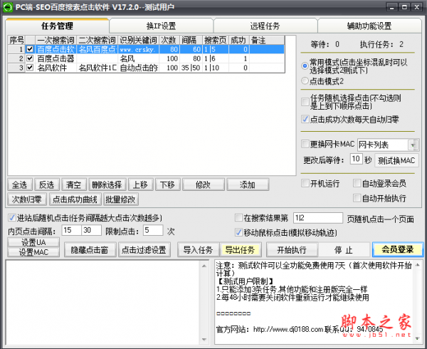Open the 辅助功能设置 tab

coord(369,26)
